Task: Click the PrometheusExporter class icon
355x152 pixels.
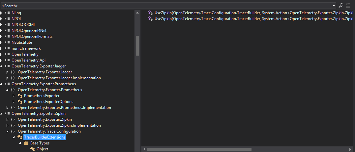Action: (x=20, y=96)
